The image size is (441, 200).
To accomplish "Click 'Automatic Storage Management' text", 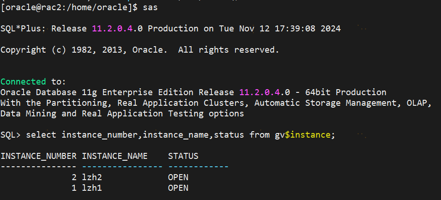I will point(325,103).
